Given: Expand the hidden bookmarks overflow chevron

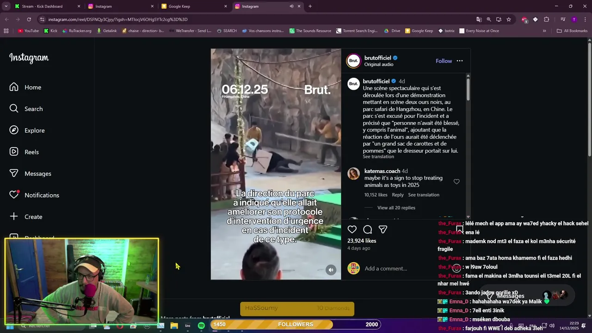Looking at the screenshot, I should (x=544, y=31).
